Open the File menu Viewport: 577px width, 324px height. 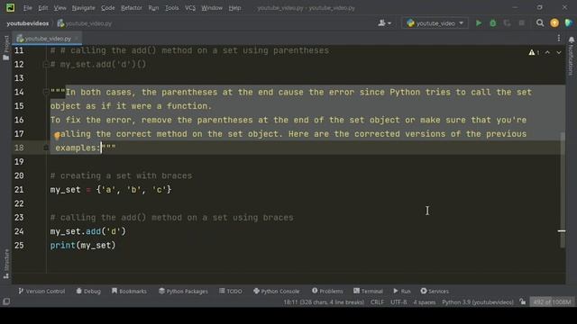coord(28,8)
